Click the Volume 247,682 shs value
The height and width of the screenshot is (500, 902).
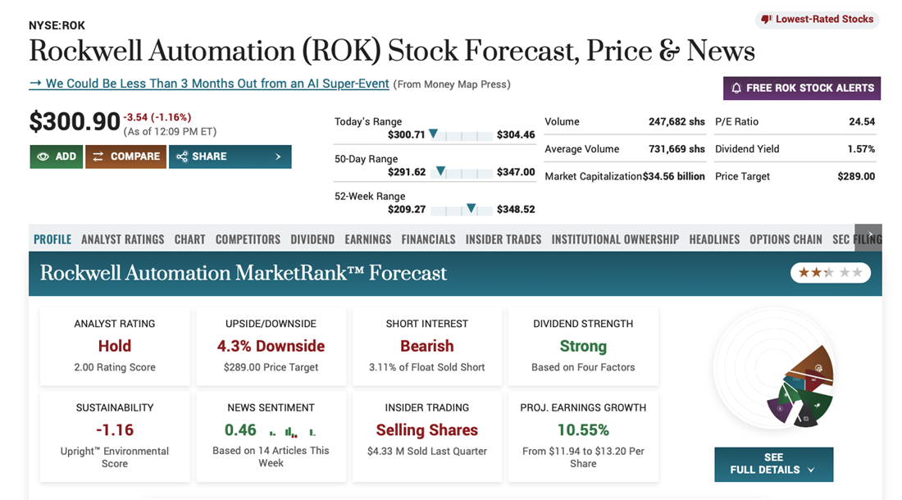(676, 122)
